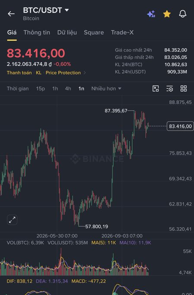Tap the 87.395,67 high marker
Viewport: 194px width, 295px height.
tap(116, 111)
